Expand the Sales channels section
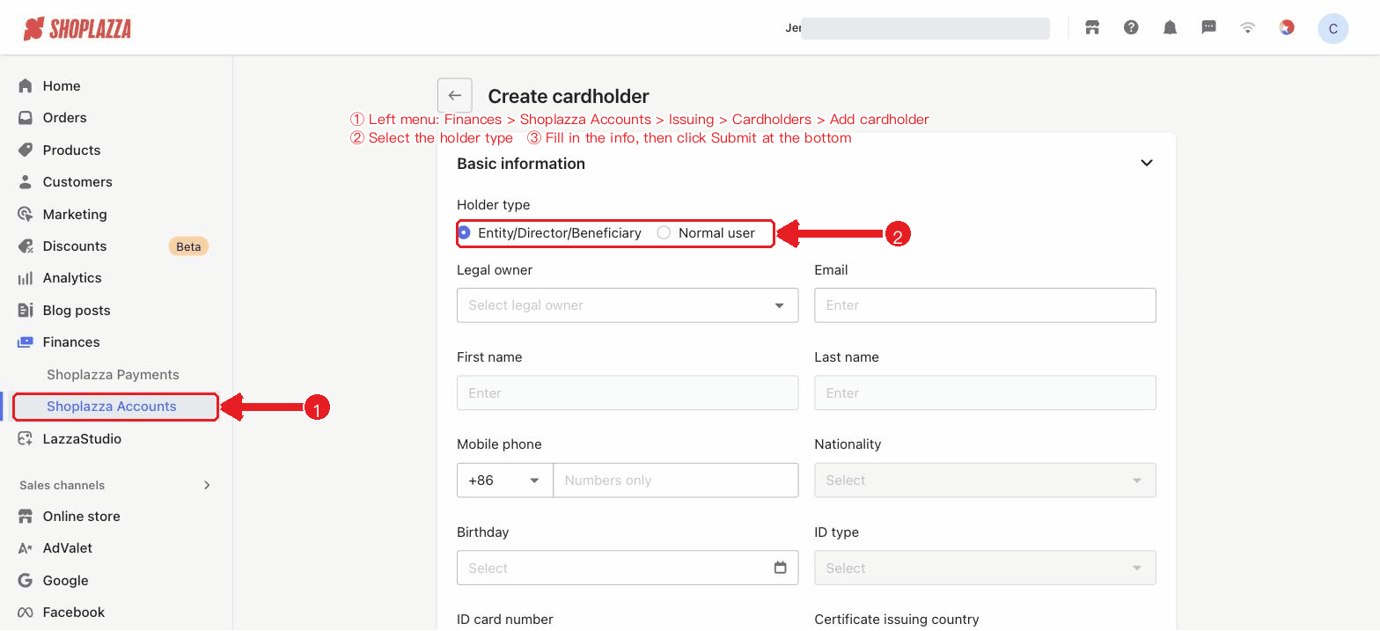1380x631 pixels. 207,485
